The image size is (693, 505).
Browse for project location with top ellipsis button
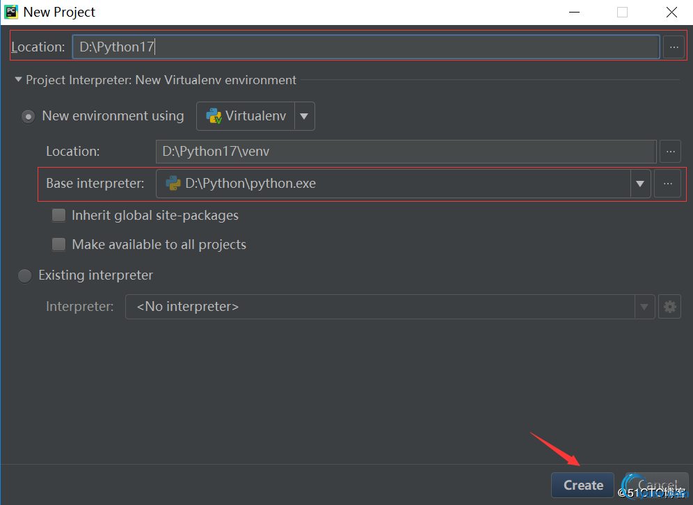click(673, 47)
